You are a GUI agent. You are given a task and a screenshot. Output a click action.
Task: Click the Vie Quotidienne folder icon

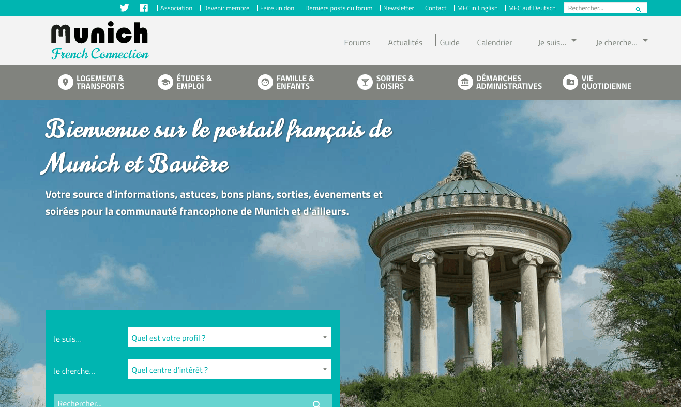pos(570,82)
